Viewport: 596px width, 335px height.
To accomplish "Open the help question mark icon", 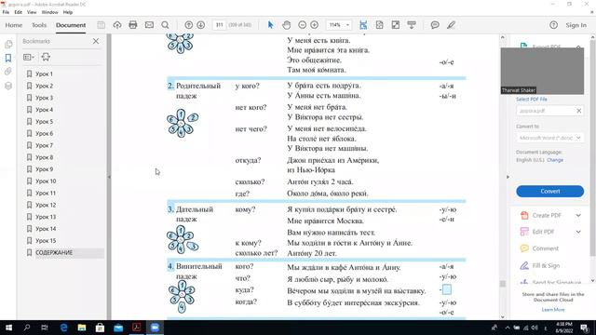I will click(x=553, y=25).
